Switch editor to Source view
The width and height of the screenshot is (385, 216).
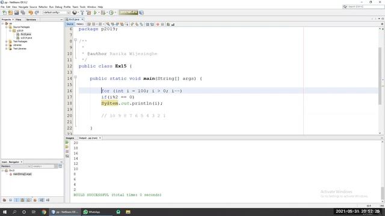pyautogui.click(x=70, y=24)
